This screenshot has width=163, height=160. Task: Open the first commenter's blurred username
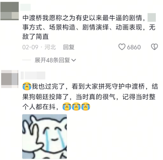(25, 7)
